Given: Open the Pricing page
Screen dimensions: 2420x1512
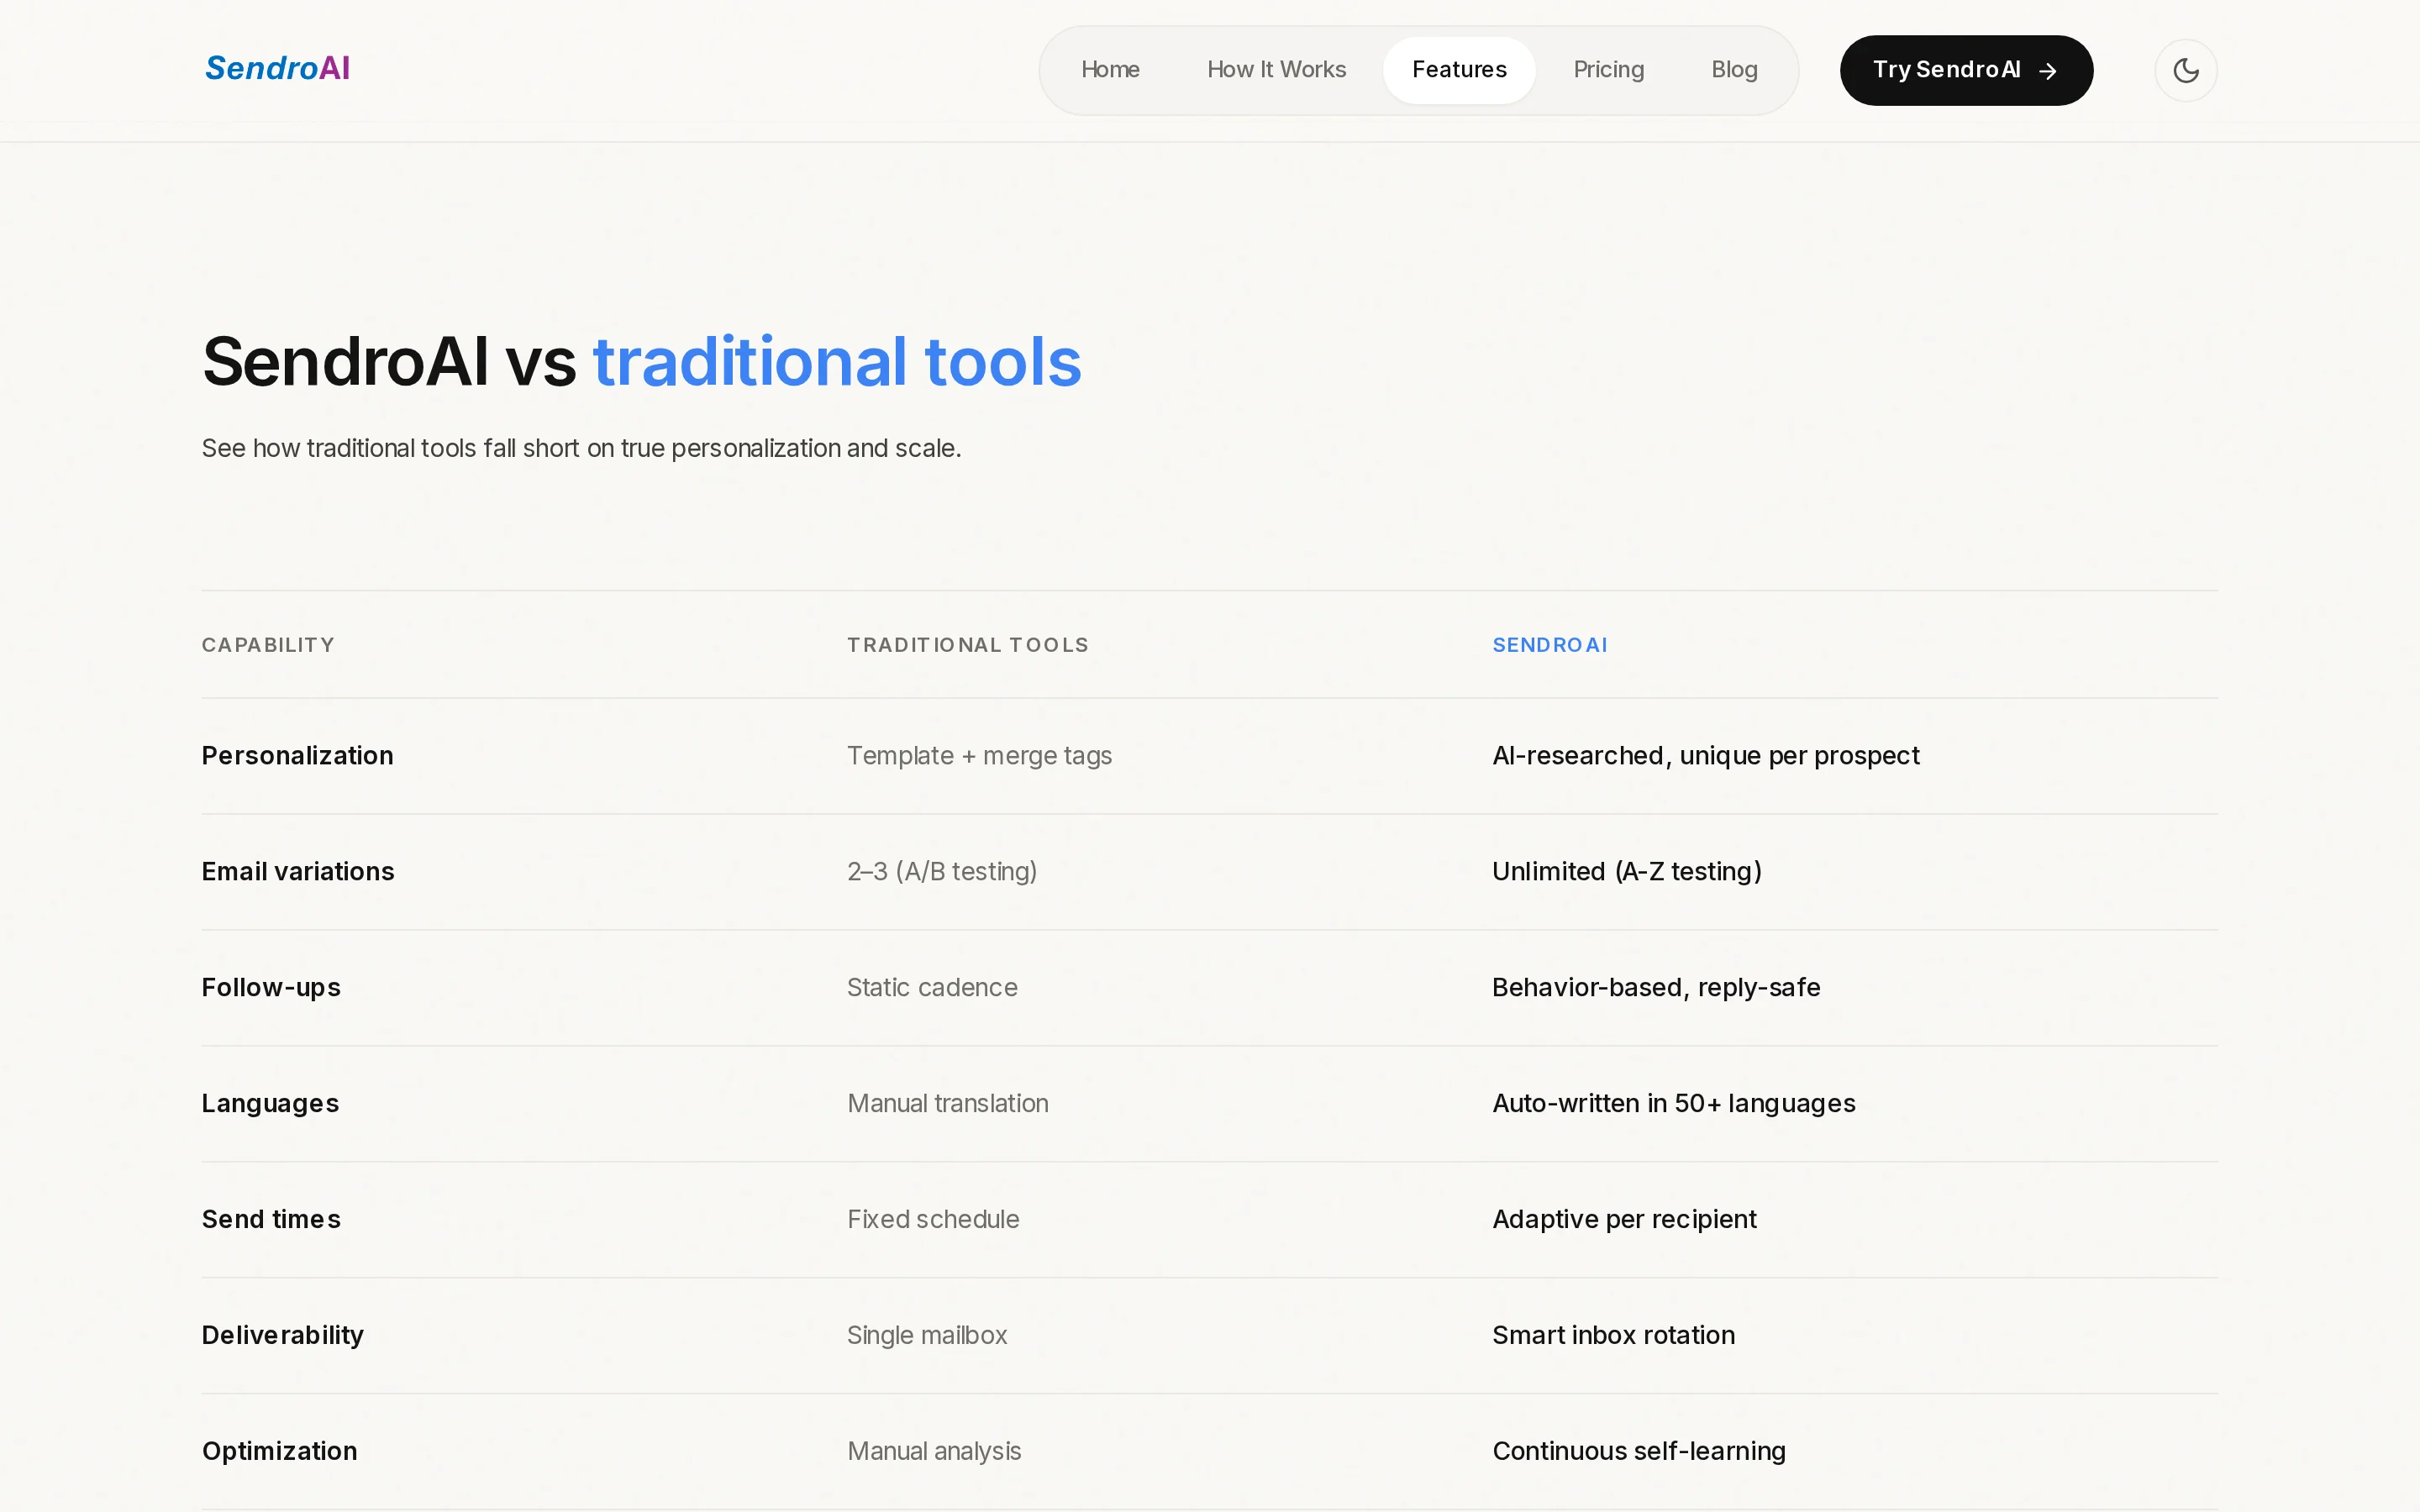Looking at the screenshot, I should click(x=1608, y=70).
